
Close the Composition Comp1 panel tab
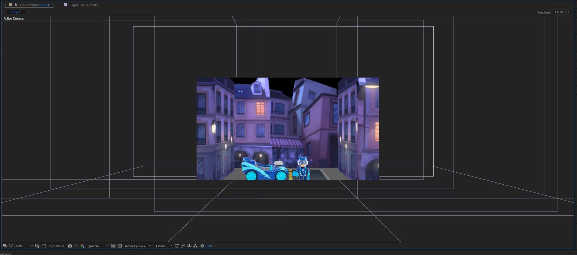click(x=5, y=5)
